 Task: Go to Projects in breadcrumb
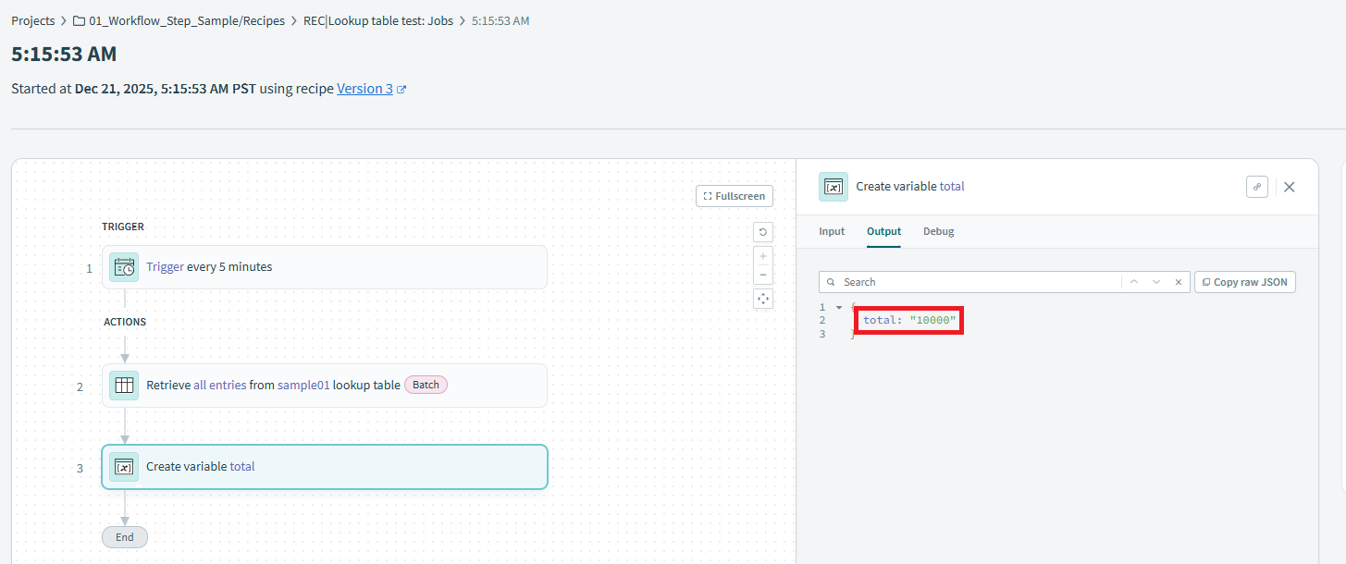click(33, 20)
